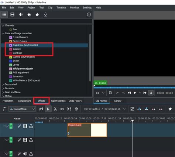Select the Lift/gamma/gain effect

(x=23, y=69)
